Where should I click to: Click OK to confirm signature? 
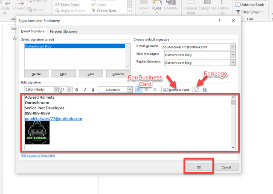tap(199, 167)
